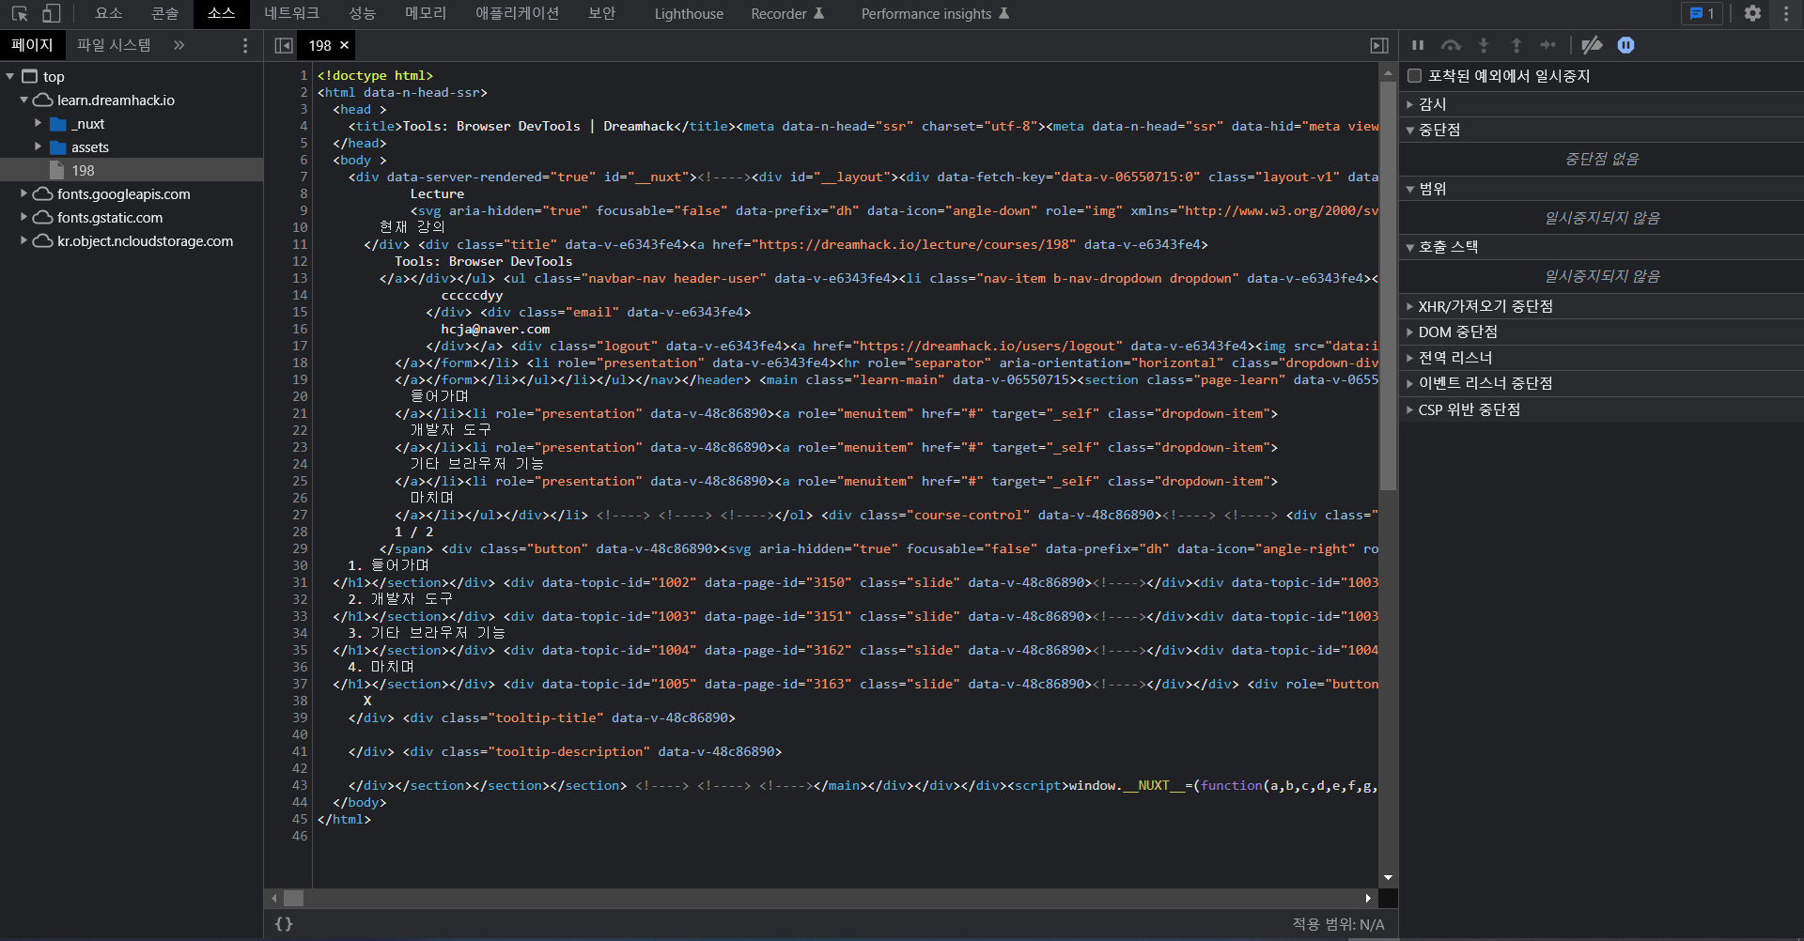Click the Step button in debugger toolbar
1804x941 pixels.
click(x=1547, y=45)
